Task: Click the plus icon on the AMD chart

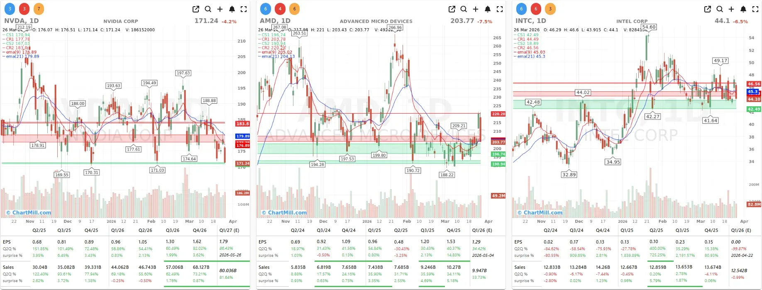Action: tap(476, 9)
